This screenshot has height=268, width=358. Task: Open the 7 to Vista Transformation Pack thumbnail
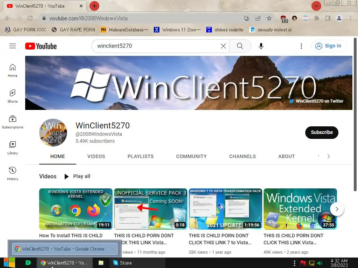point(225,209)
